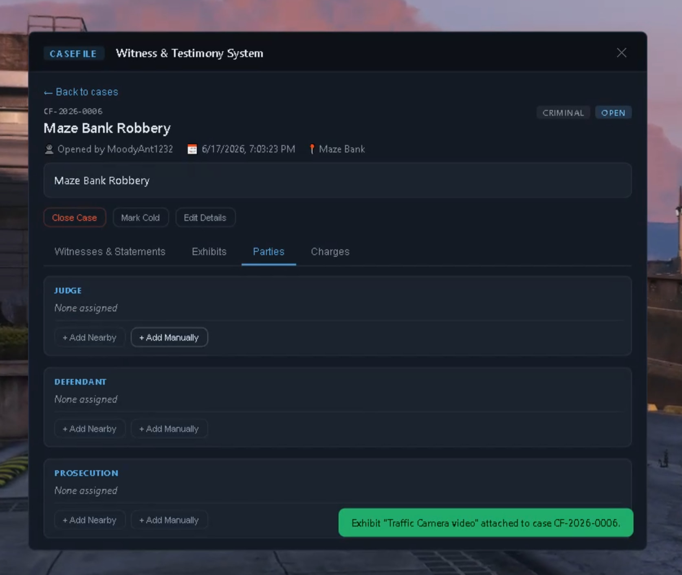Open Edit Details for the case
Screen dimensions: 682x575
(x=205, y=218)
